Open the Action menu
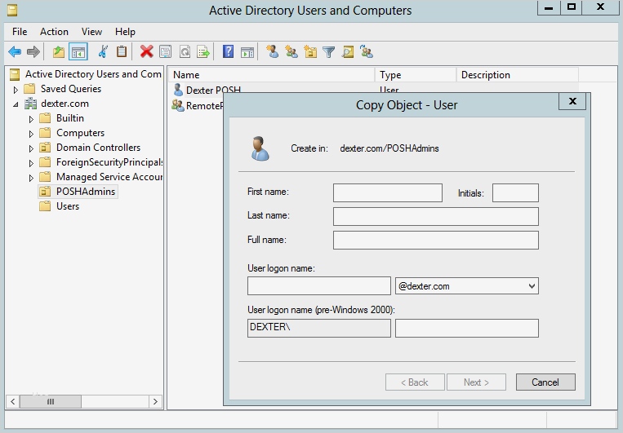 pyautogui.click(x=54, y=32)
